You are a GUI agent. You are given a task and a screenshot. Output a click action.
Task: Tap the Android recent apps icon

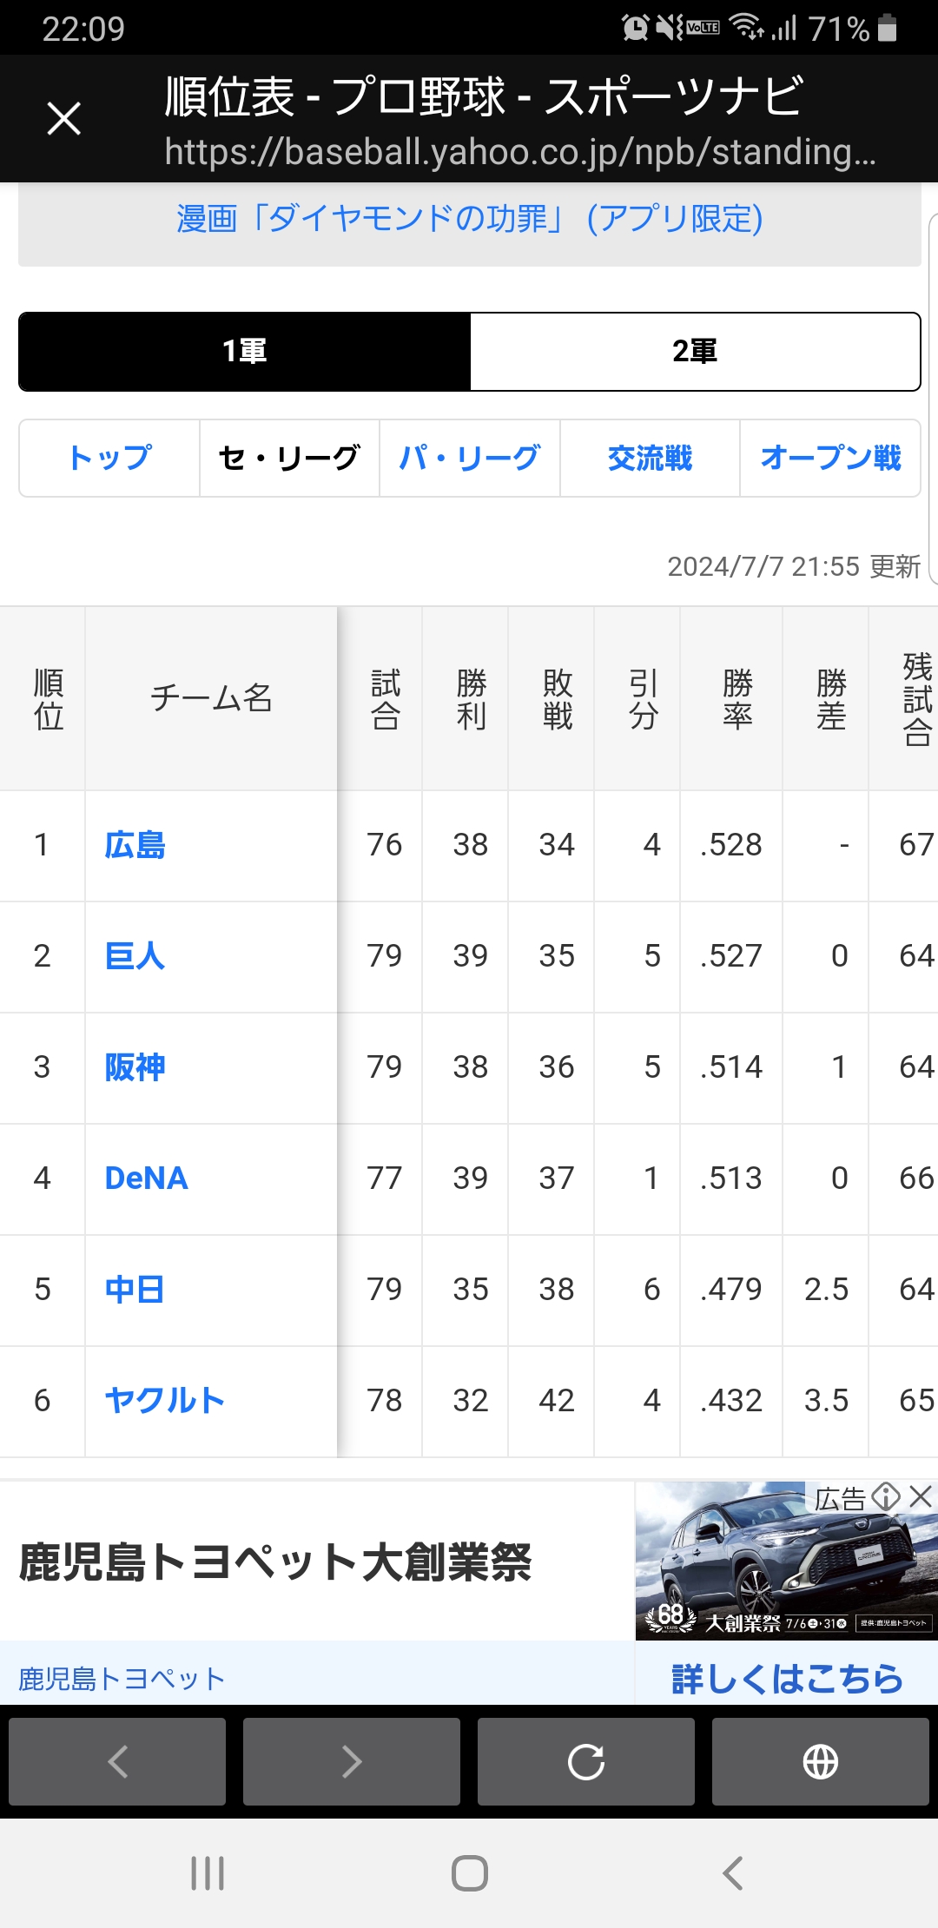[x=208, y=1873]
